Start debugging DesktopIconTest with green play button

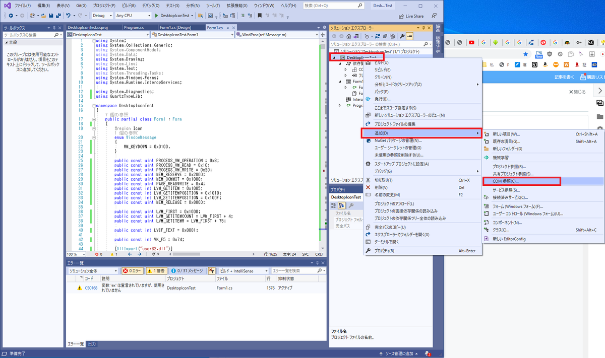click(x=156, y=16)
